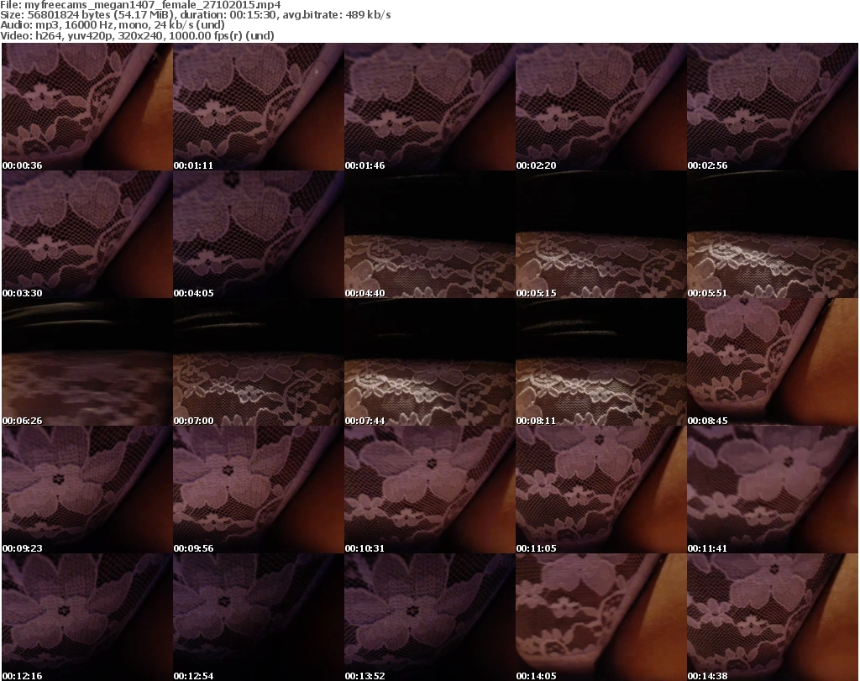Select the thumbnail stamped 00:02:20
Screen dimensions: 860x681
600,107
